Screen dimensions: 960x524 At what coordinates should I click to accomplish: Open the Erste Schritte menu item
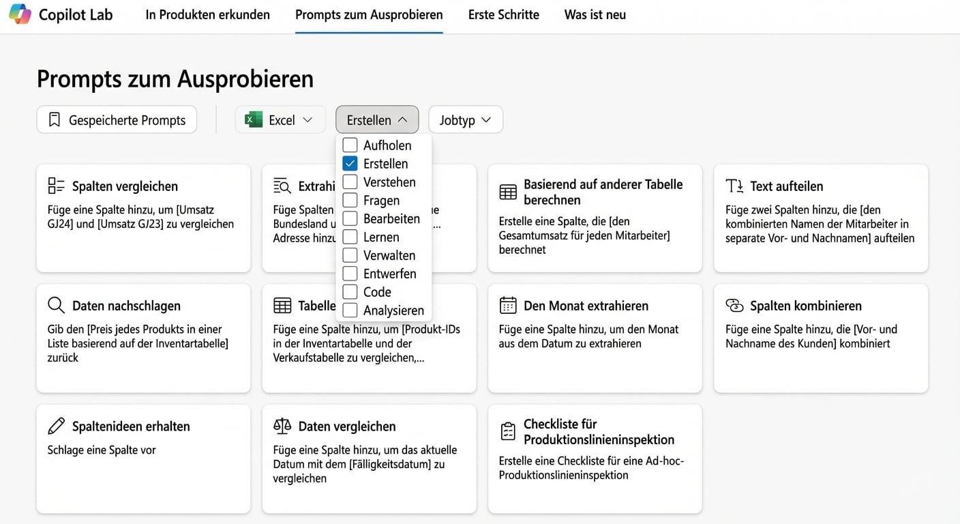tap(503, 14)
